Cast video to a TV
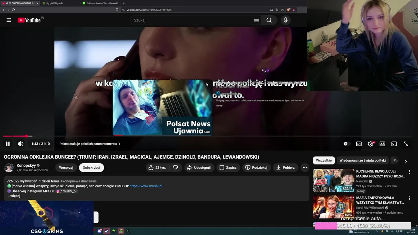The height and width of the screenshot is (235, 418). tap(394, 144)
